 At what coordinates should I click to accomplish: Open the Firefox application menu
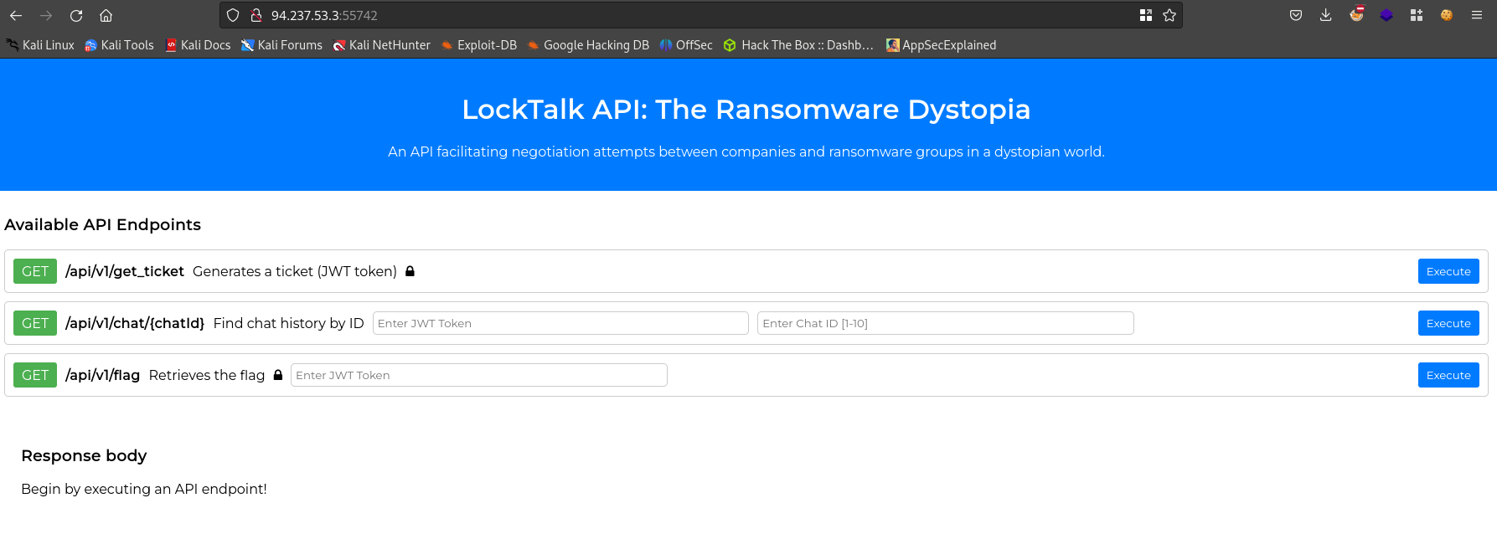(1477, 15)
